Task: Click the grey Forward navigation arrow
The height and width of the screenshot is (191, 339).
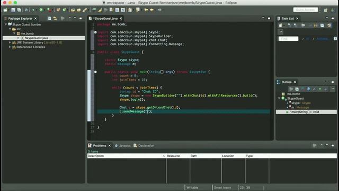Action: pyautogui.click(x=159, y=10)
